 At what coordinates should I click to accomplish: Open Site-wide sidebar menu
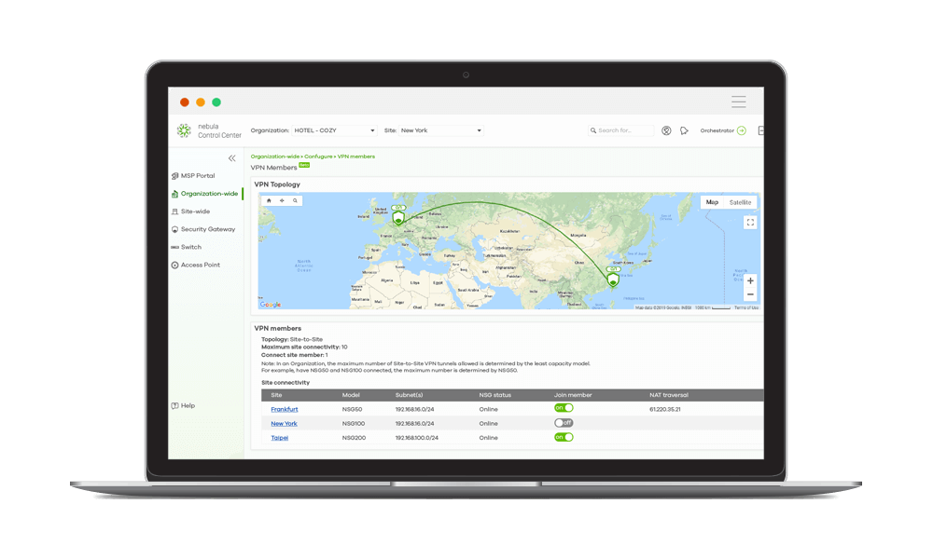coord(195,211)
